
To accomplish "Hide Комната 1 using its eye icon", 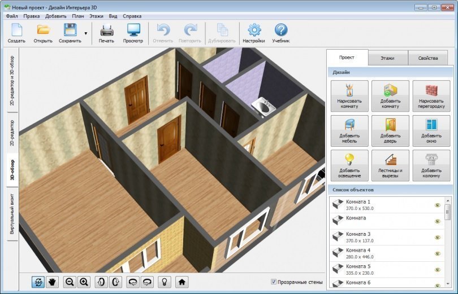I will [437, 205].
